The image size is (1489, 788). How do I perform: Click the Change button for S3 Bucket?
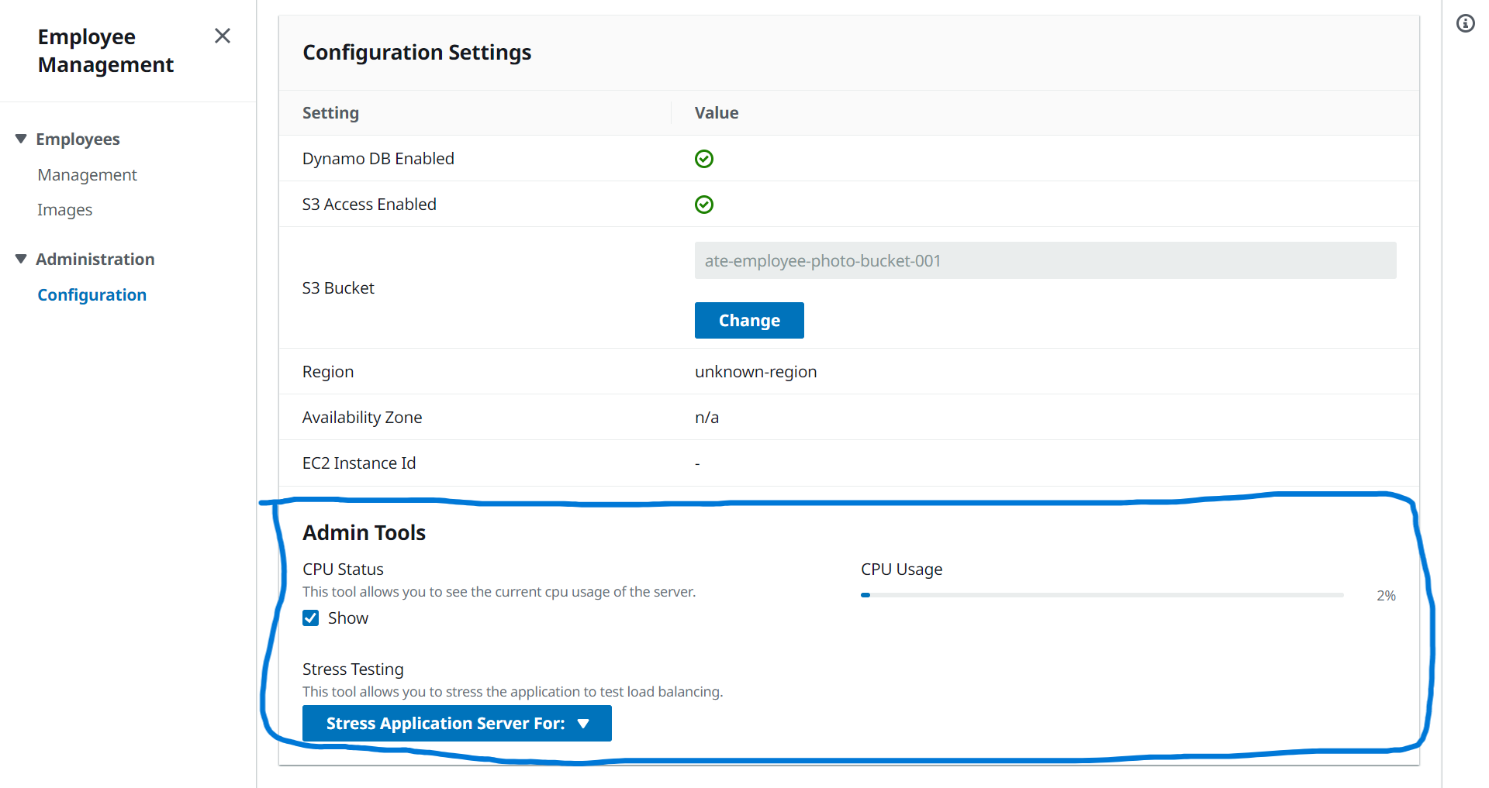(748, 320)
